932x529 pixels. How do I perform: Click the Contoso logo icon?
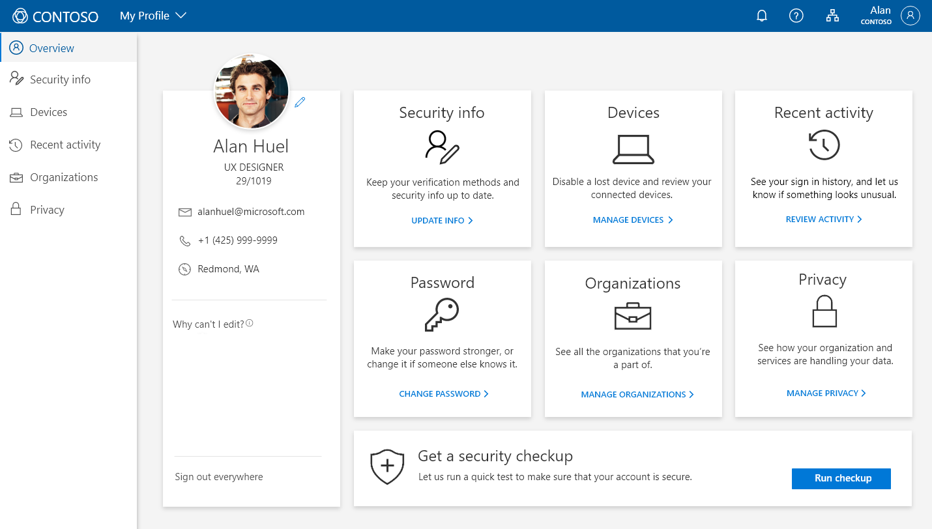[20, 16]
